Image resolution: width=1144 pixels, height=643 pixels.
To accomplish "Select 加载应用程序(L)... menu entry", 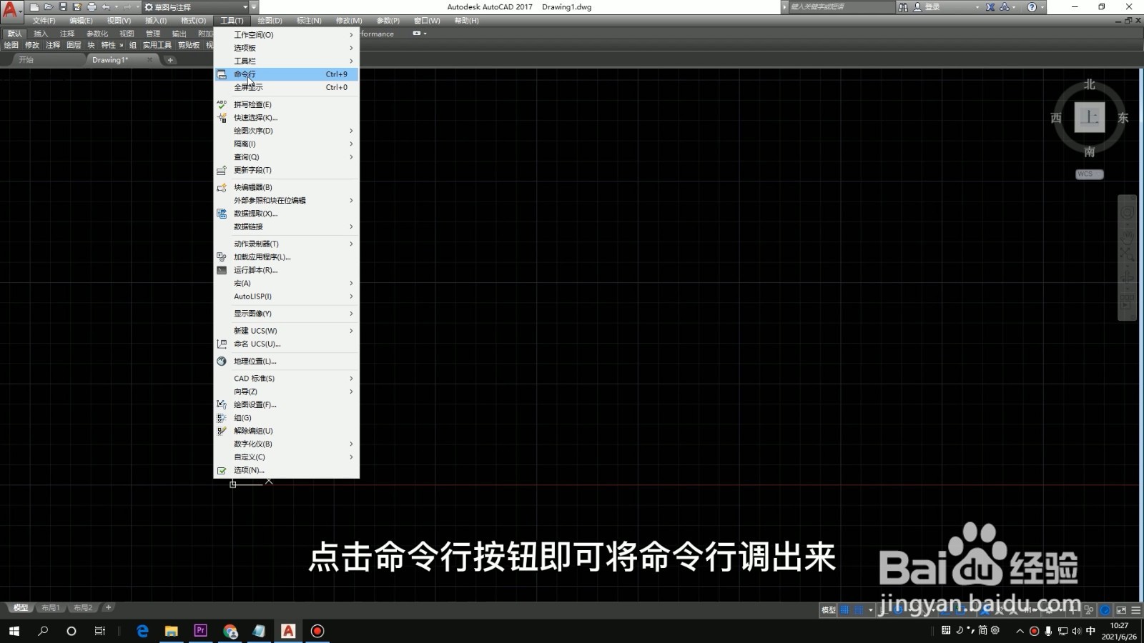I will (287, 257).
